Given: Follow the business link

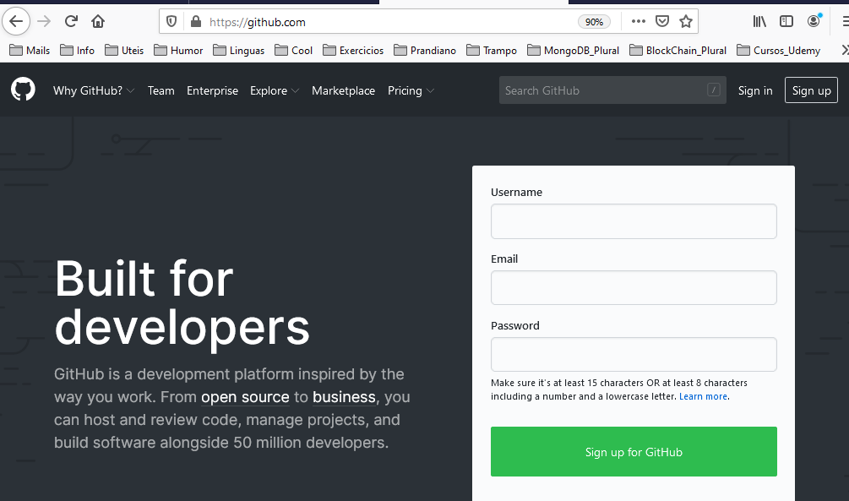Looking at the screenshot, I should (x=344, y=397).
